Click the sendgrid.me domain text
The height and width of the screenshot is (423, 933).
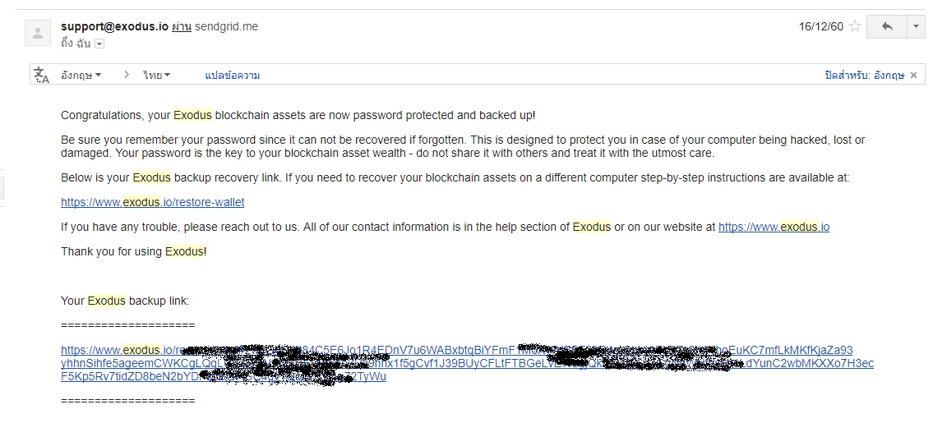click(x=226, y=26)
